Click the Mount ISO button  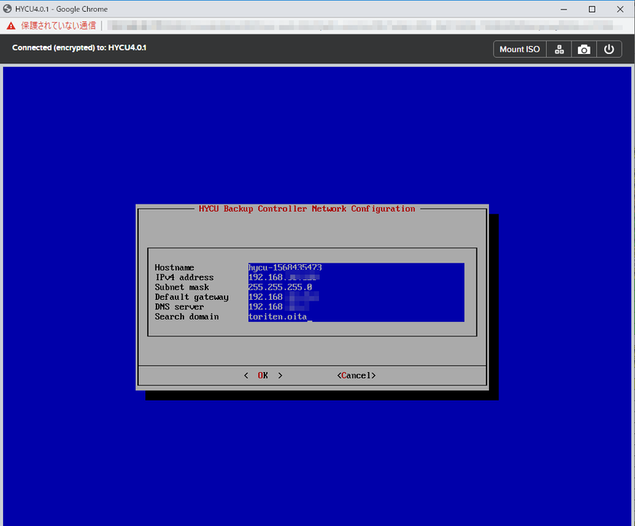click(520, 49)
